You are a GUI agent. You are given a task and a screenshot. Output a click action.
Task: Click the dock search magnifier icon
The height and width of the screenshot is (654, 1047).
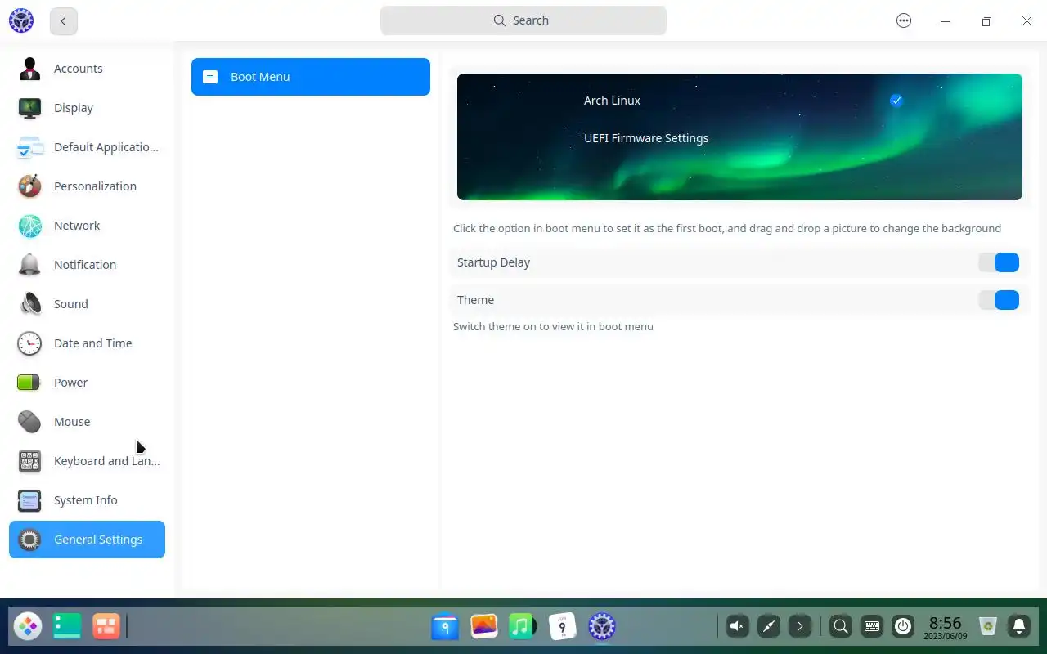841,627
